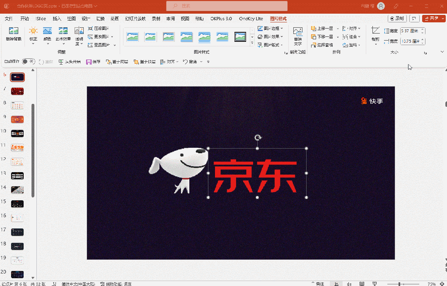The height and width of the screenshot is (286, 447).
Task: Switch to the Home (开始) tab
Action: tap(24, 19)
